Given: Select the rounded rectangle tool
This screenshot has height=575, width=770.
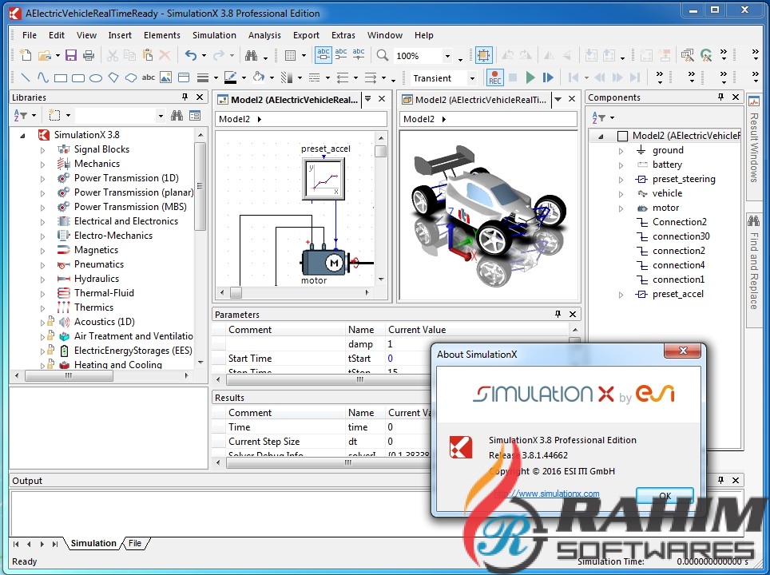Looking at the screenshot, I should (x=78, y=78).
